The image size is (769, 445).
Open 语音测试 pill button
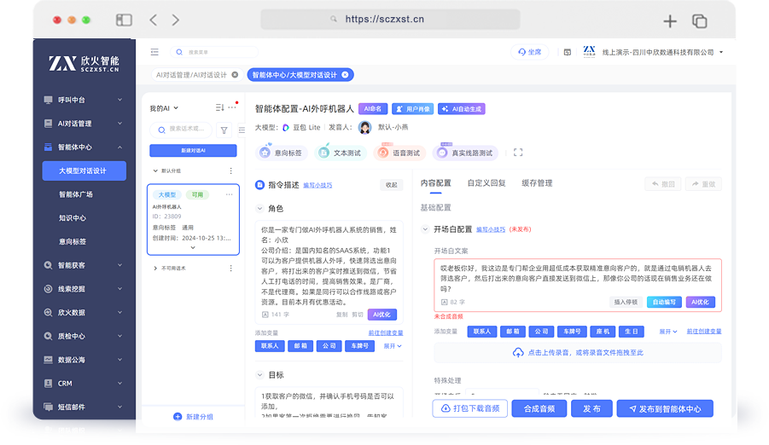(x=399, y=153)
